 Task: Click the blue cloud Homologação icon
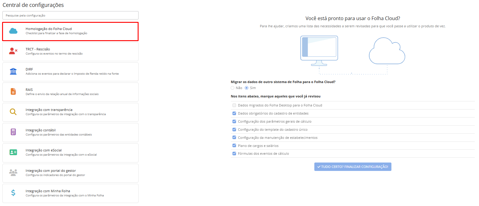coord(13,31)
